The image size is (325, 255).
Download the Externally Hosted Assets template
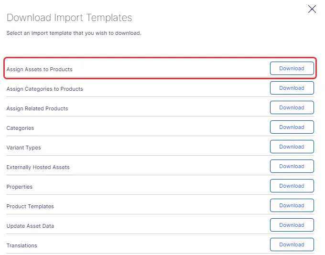pyautogui.click(x=292, y=166)
